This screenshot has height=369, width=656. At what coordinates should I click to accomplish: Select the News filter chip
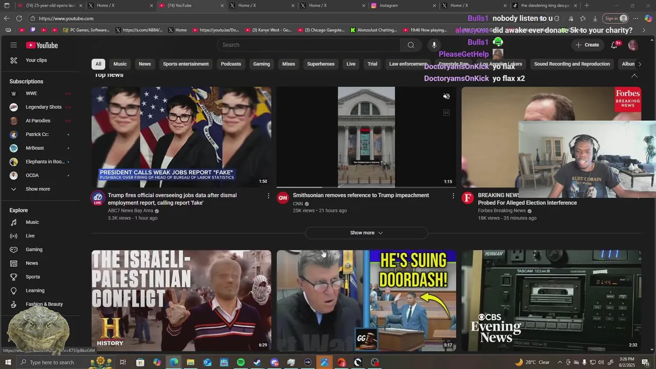(x=145, y=64)
